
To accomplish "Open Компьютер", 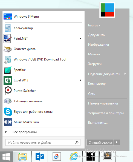I will [97, 84].
